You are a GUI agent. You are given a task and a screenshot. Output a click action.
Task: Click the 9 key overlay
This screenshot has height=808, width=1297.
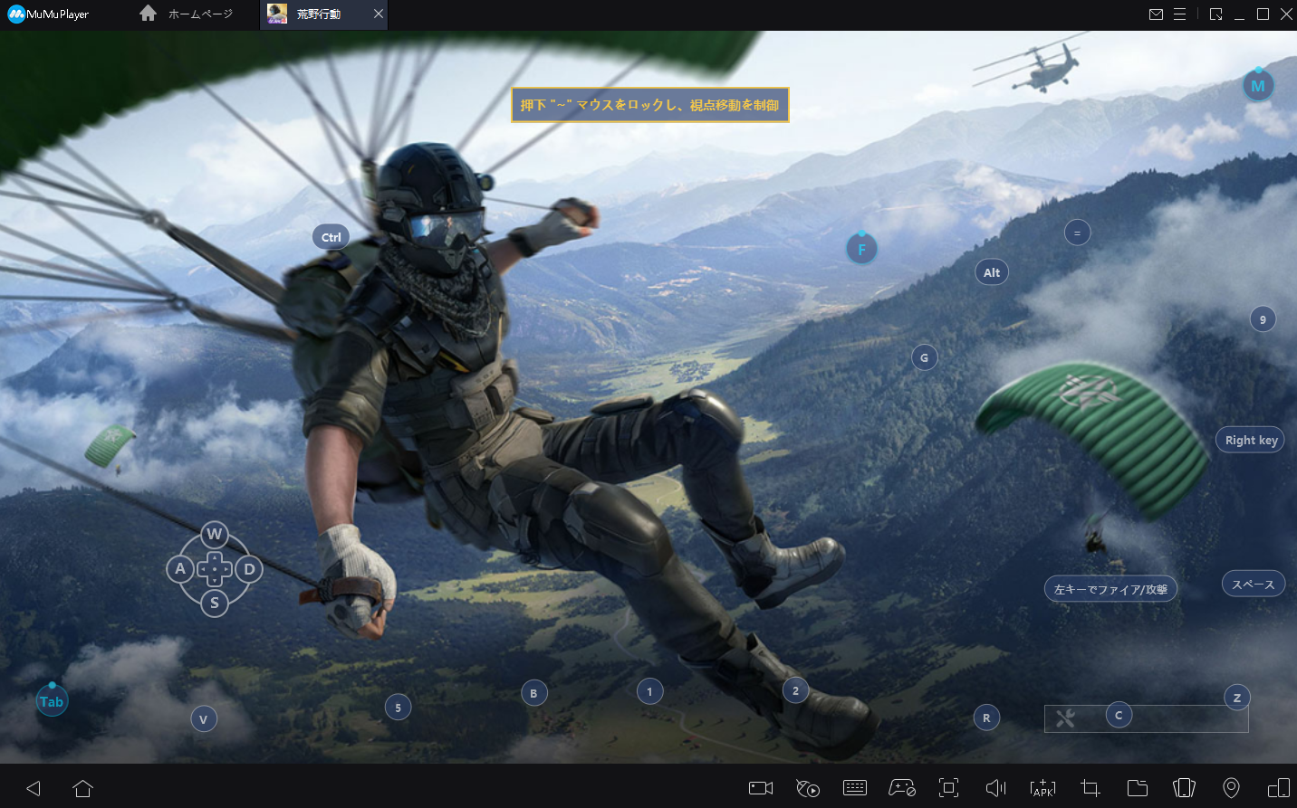[x=1263, y=318]
